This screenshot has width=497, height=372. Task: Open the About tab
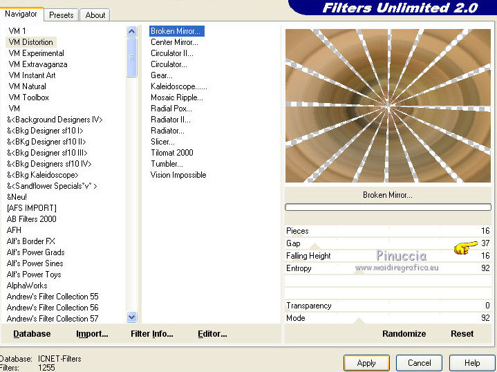point(95,15)
